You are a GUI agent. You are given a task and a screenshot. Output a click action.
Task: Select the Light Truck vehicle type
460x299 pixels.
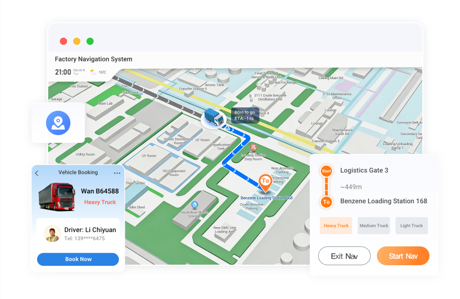click(x=411, y=225)
